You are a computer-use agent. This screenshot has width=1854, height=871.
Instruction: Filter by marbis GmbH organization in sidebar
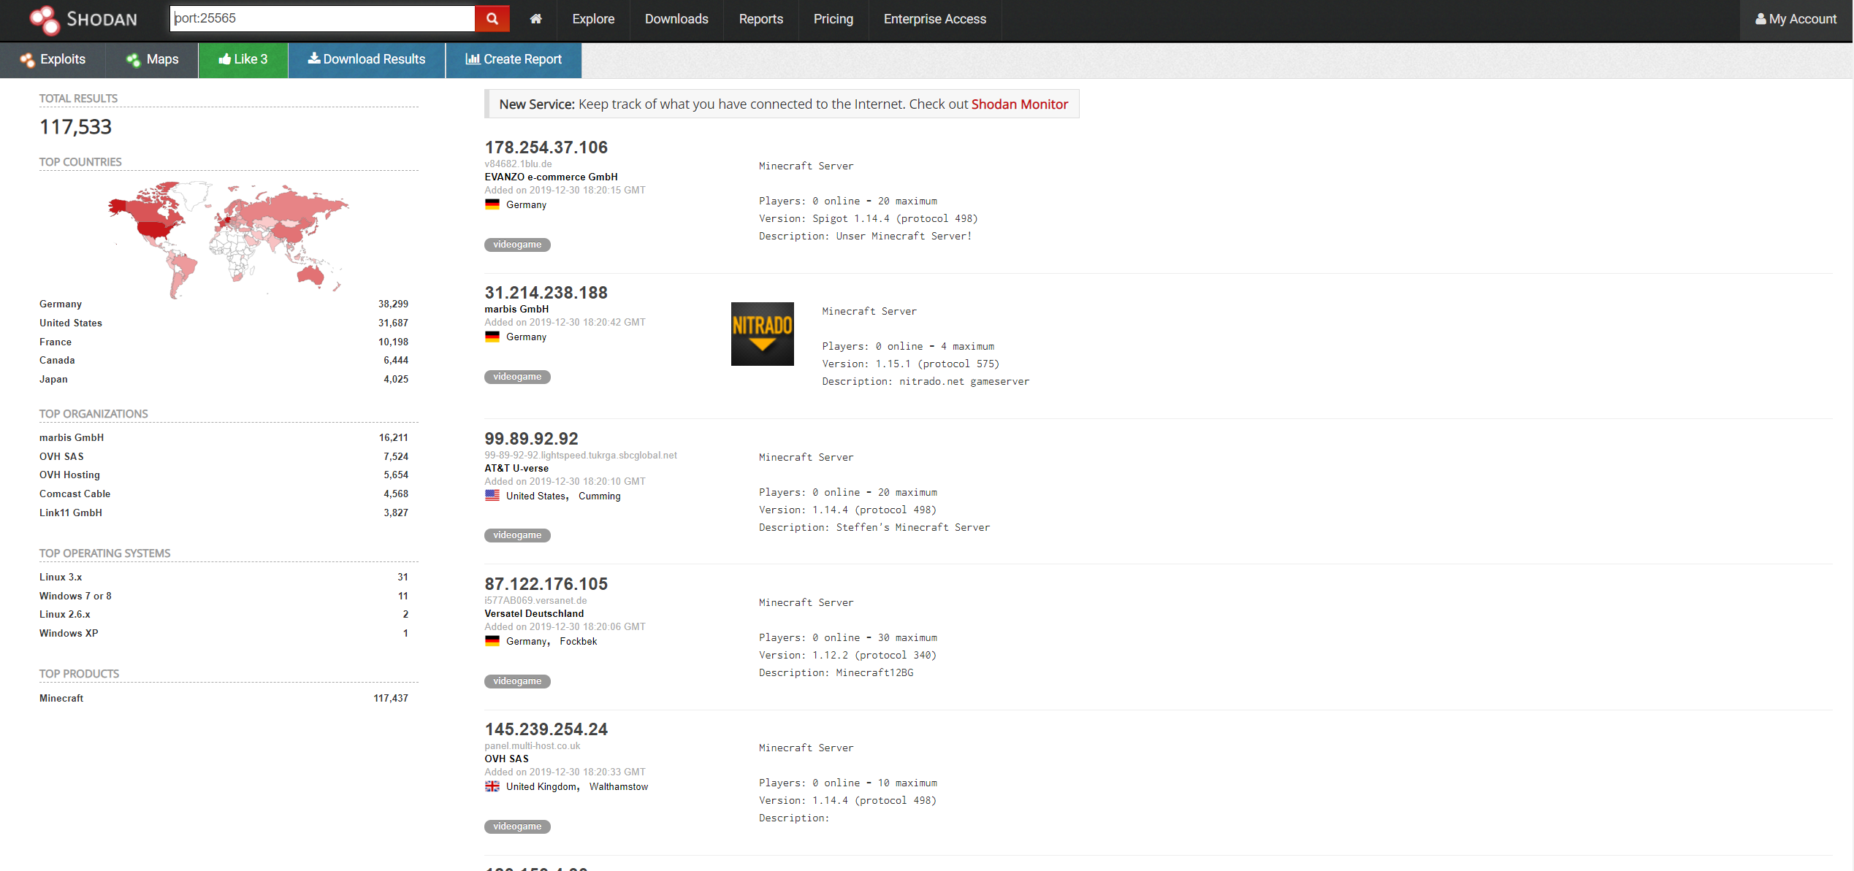coord(72,437)
